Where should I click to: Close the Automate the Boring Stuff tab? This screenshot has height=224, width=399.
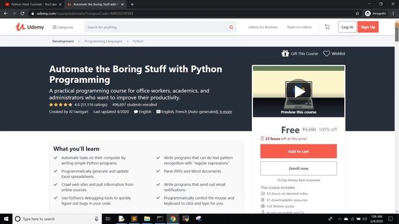122,4
